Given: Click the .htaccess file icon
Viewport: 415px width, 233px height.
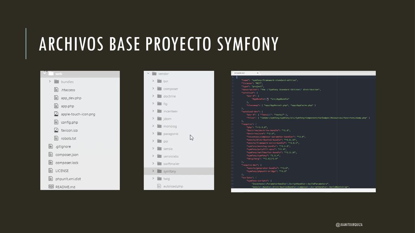Looking at the screenshot, I should [56, 89].
